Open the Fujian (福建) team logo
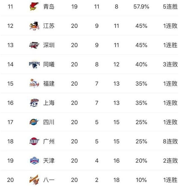185x191 pixels. coord(34,84)
